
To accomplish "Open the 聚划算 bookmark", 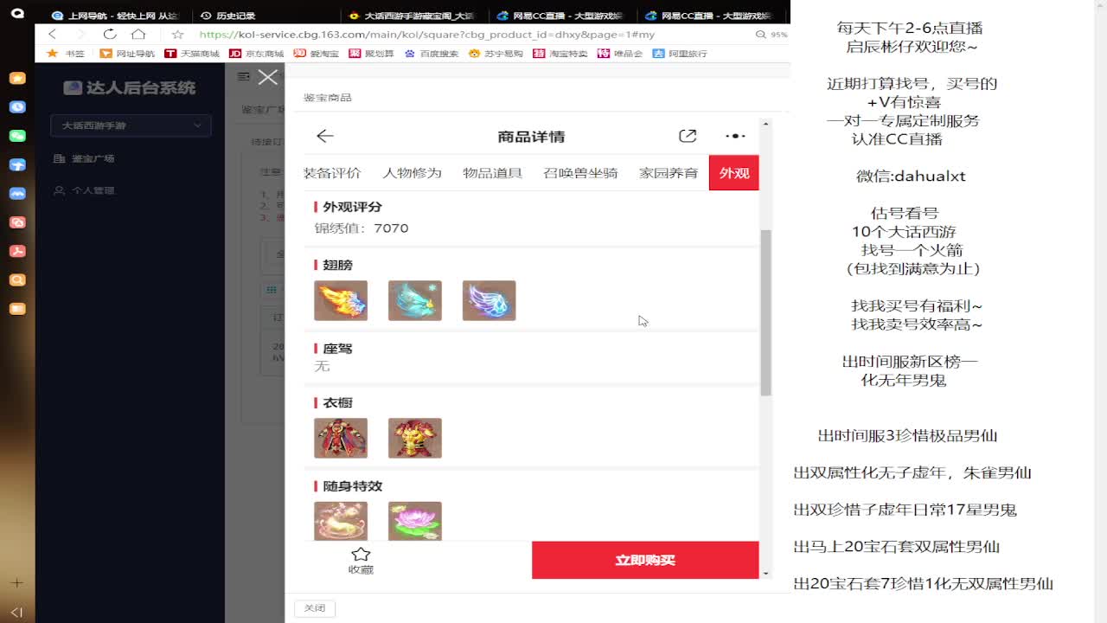I will pyautogui.click(x=371, y=53).
